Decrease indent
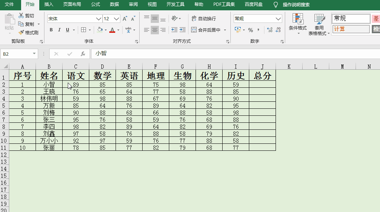The width and height of the screenshot is (380, 212). click(x=174, y=30)
